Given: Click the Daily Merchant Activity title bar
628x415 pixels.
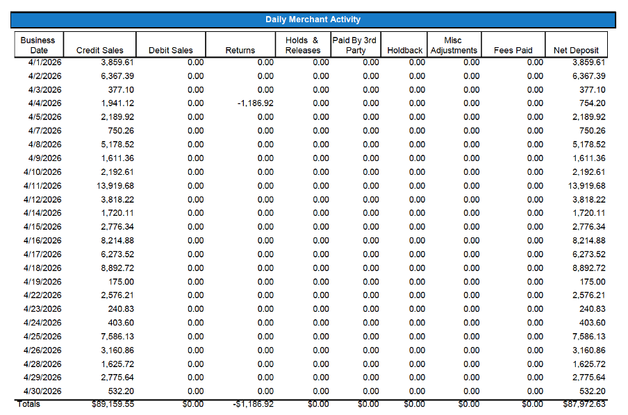Looking at the screenshot, I should tap(313, 19).
